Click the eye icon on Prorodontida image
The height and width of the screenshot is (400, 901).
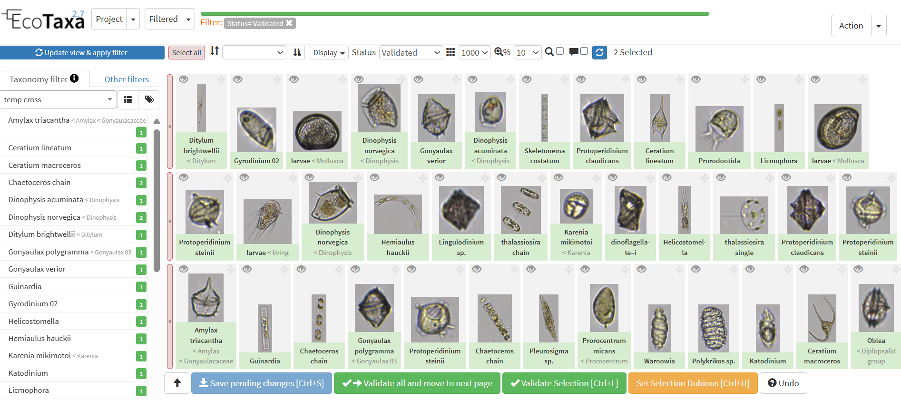click(696, 79)
